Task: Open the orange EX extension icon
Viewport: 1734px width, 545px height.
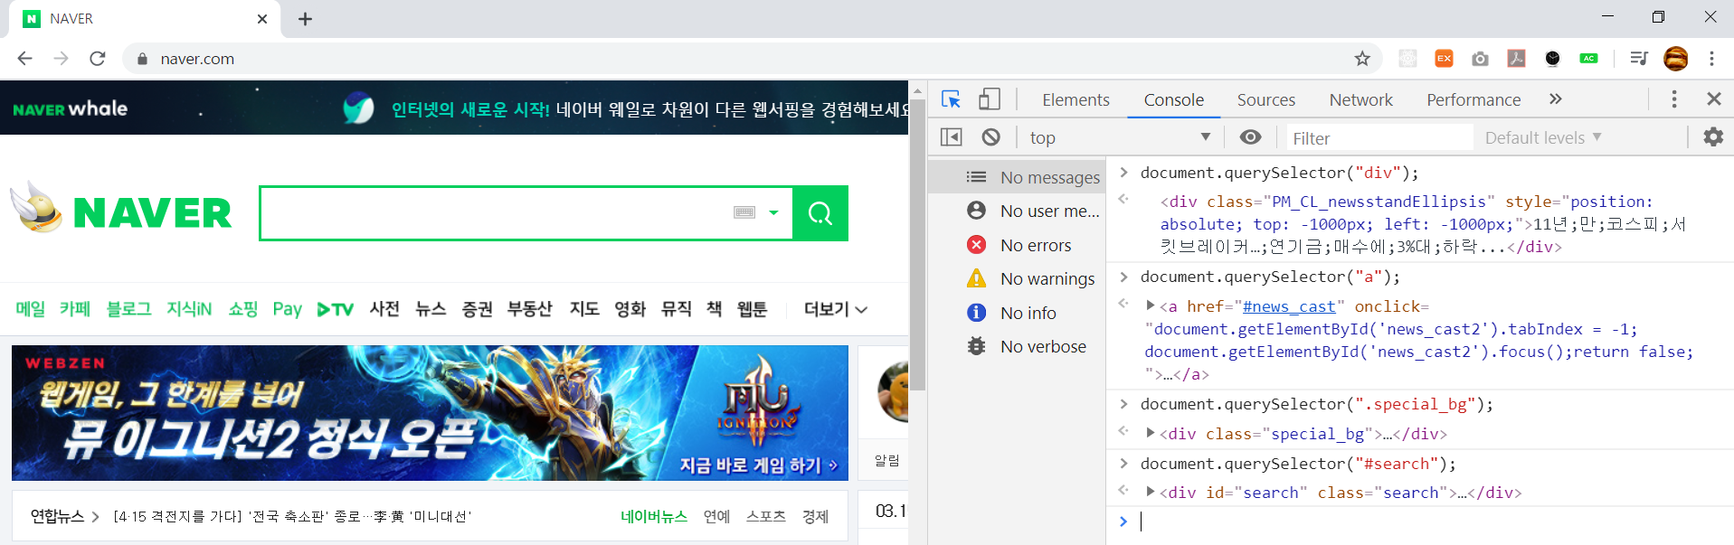Action: [1444, 59]
